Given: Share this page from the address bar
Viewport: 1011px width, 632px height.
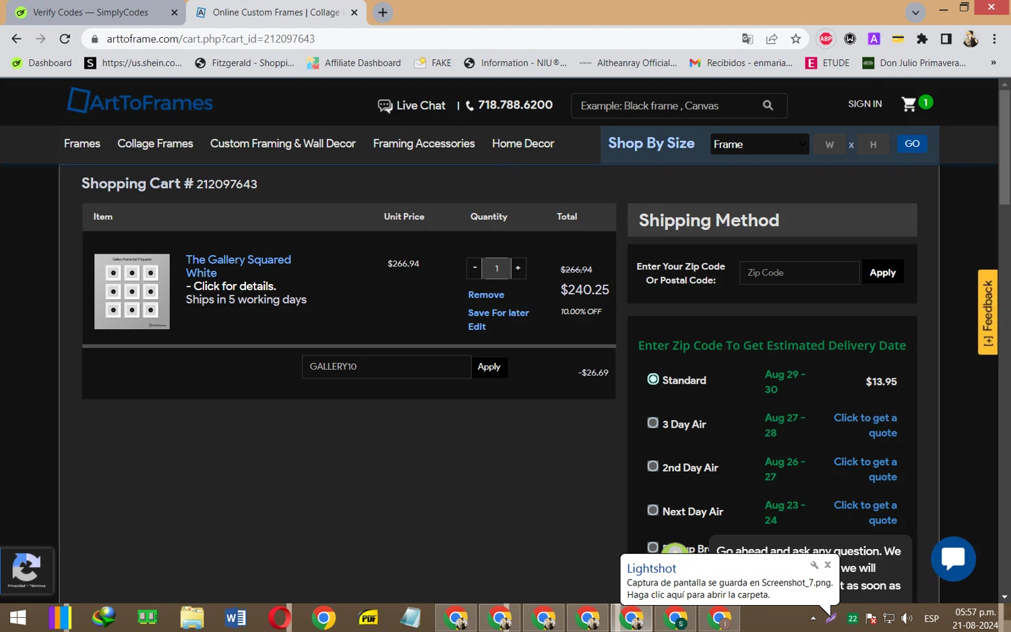Looking at the screenshot, I should click(772, 39).
